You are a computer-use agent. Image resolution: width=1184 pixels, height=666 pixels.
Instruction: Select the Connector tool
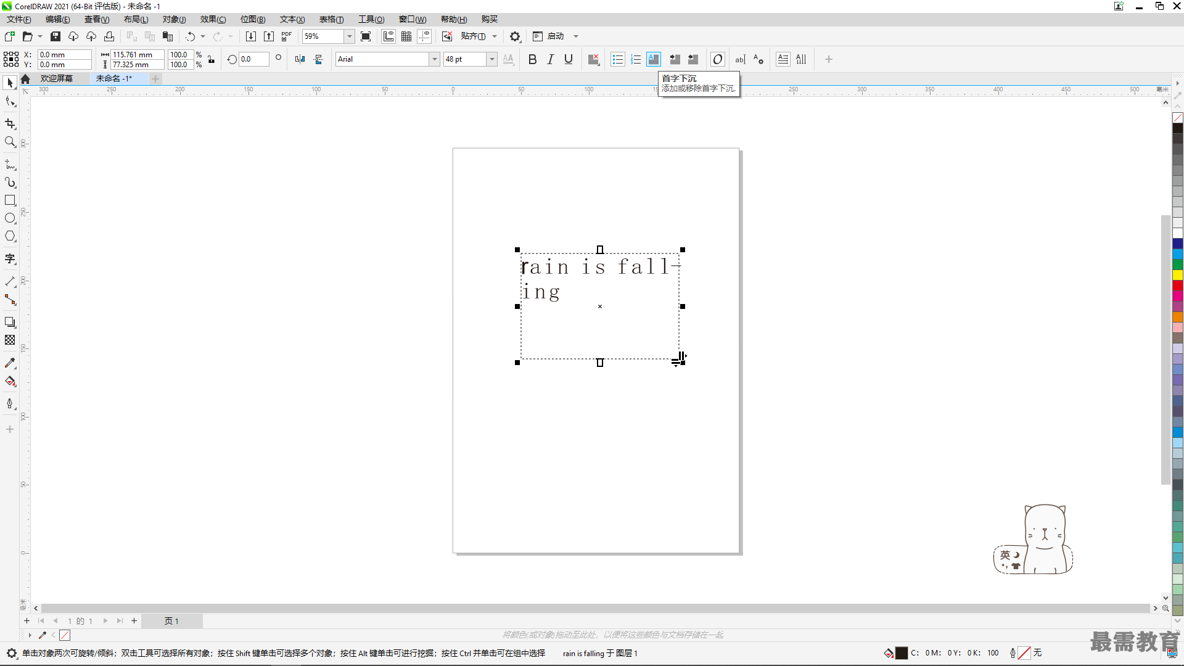tap(10, 300)
